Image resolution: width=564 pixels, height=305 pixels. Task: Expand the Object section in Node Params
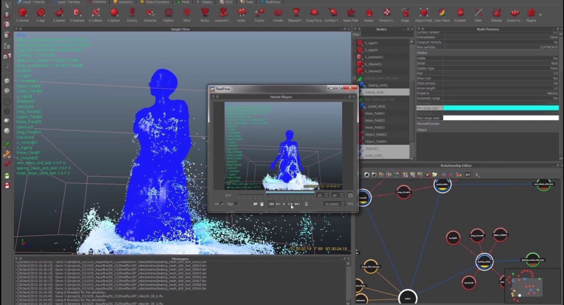tap(488, 130)
